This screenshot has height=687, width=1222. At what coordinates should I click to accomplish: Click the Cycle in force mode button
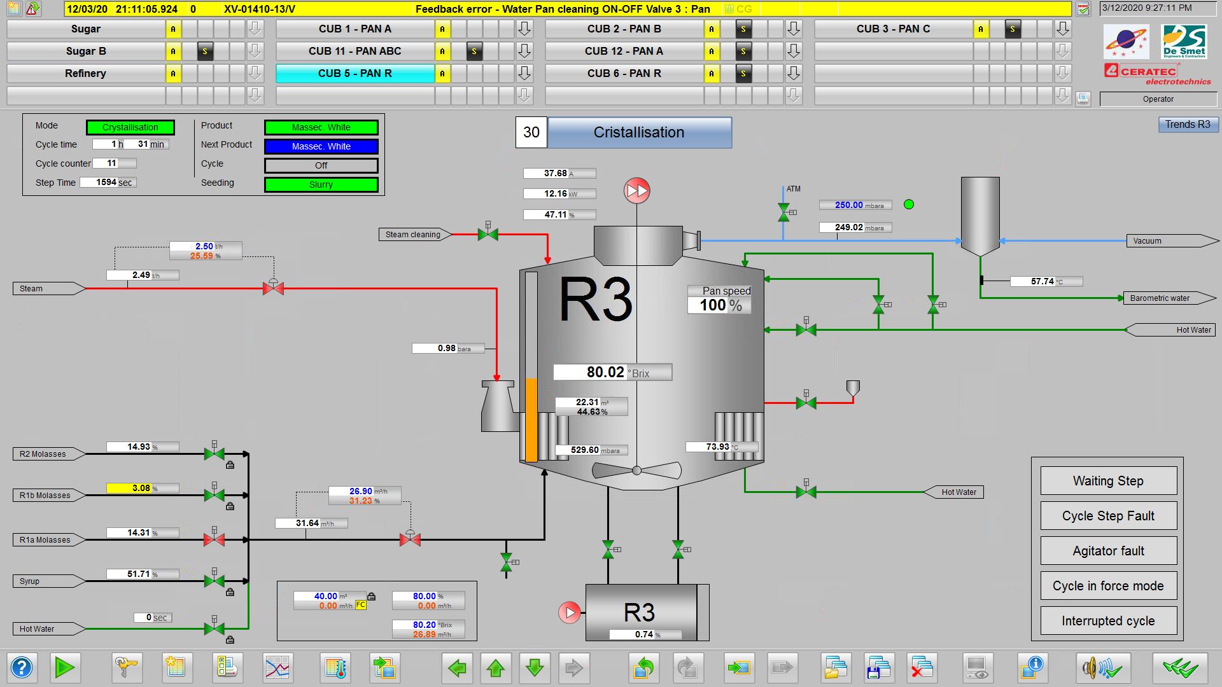(1107, 586)
